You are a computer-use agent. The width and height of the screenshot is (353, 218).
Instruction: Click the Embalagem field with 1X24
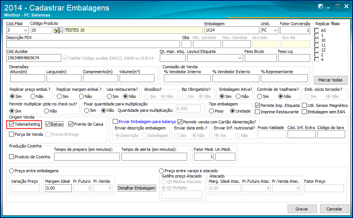tap(232, 30)
